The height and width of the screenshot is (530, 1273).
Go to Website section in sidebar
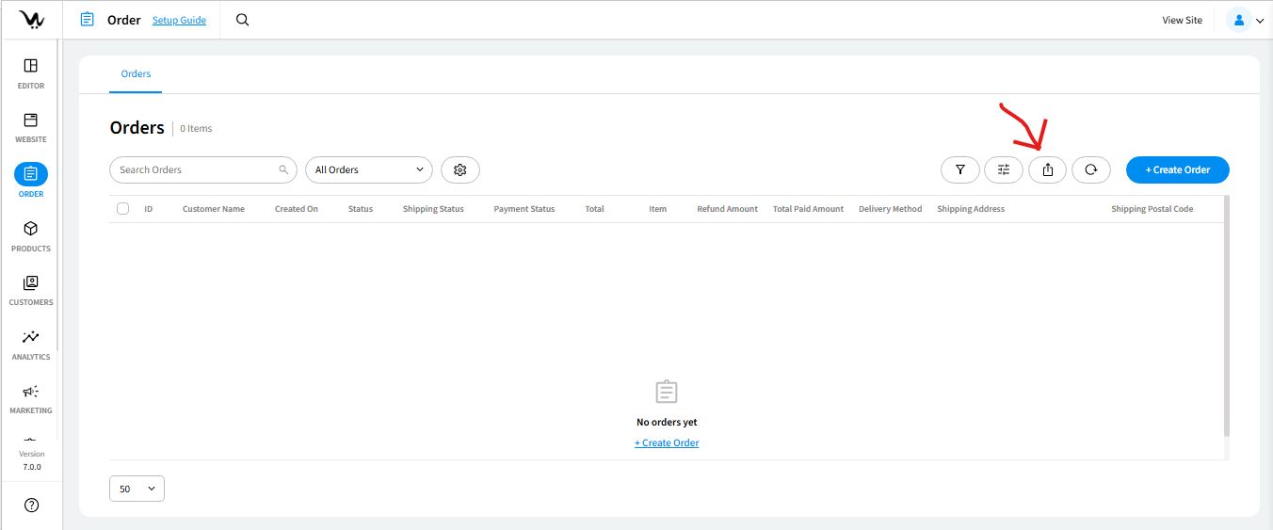31,126
